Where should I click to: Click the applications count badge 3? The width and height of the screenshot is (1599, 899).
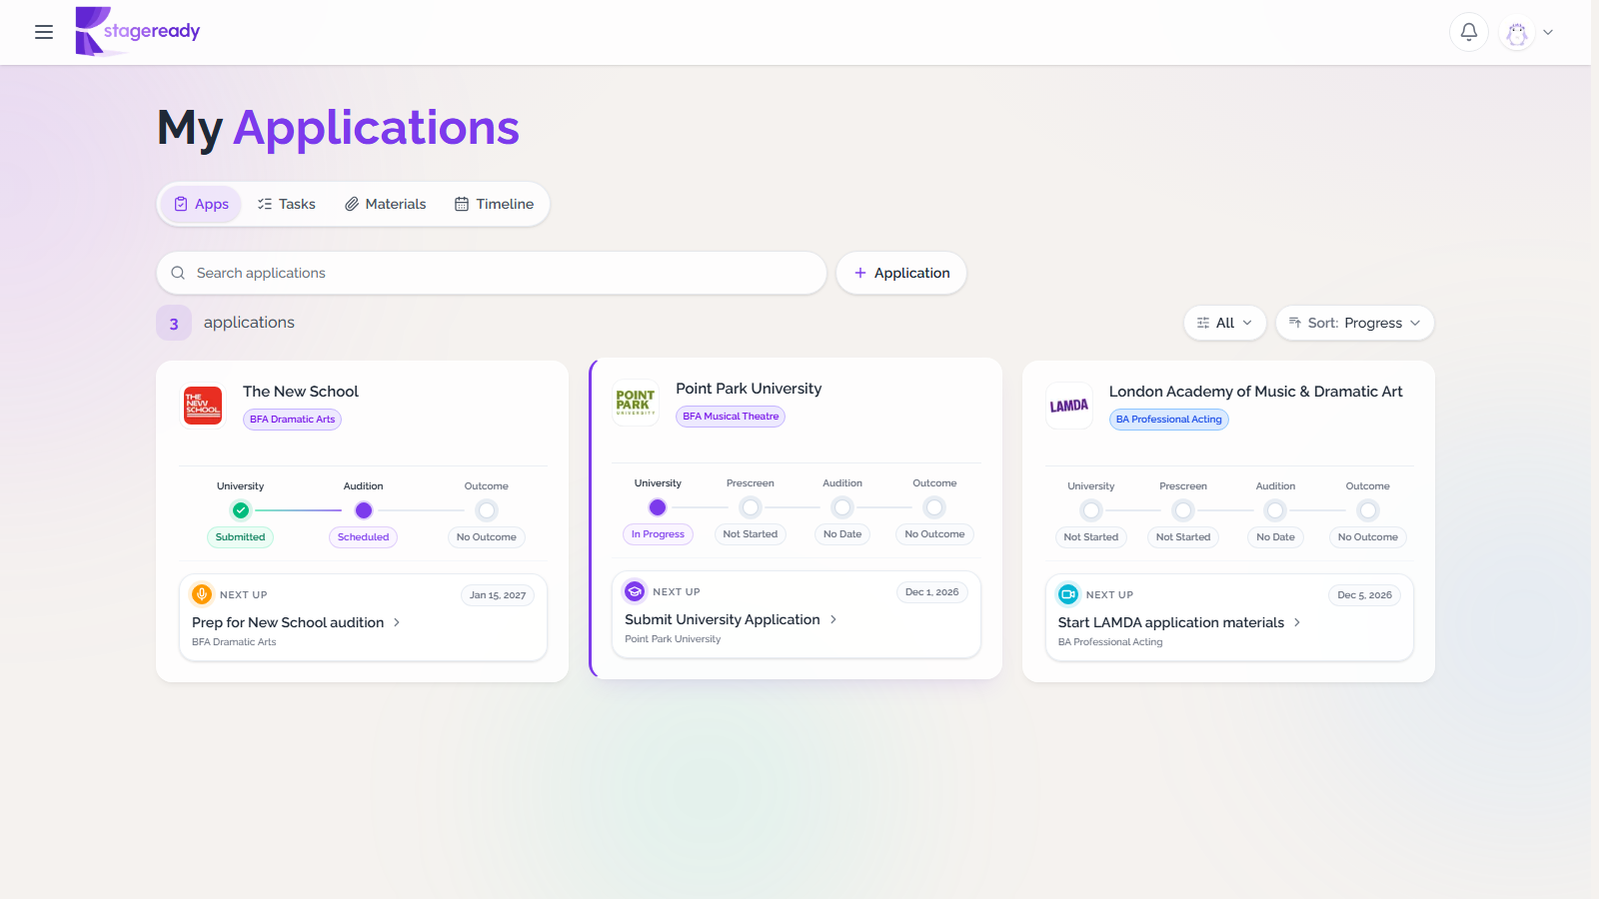pos(174,323)
